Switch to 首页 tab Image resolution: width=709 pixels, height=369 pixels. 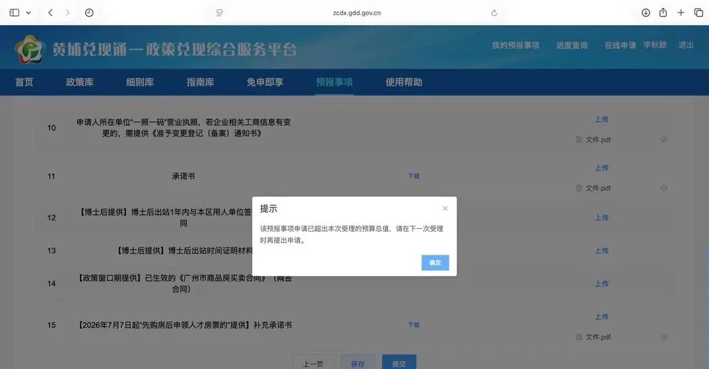pos(24,82)
